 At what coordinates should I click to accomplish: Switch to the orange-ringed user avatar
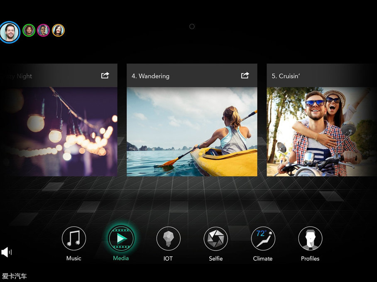(58, 30)
